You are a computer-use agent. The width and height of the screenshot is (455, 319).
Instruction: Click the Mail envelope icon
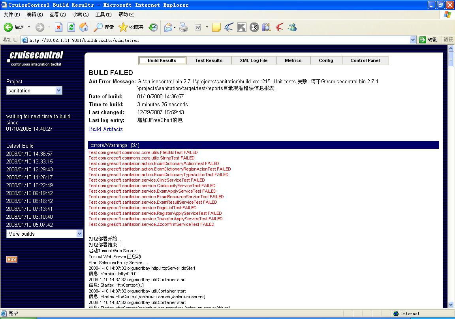pos(168,27)
